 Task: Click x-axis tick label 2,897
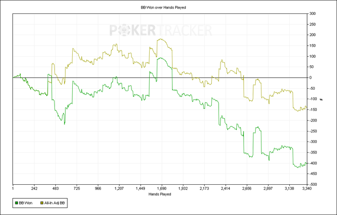point(268,189)
